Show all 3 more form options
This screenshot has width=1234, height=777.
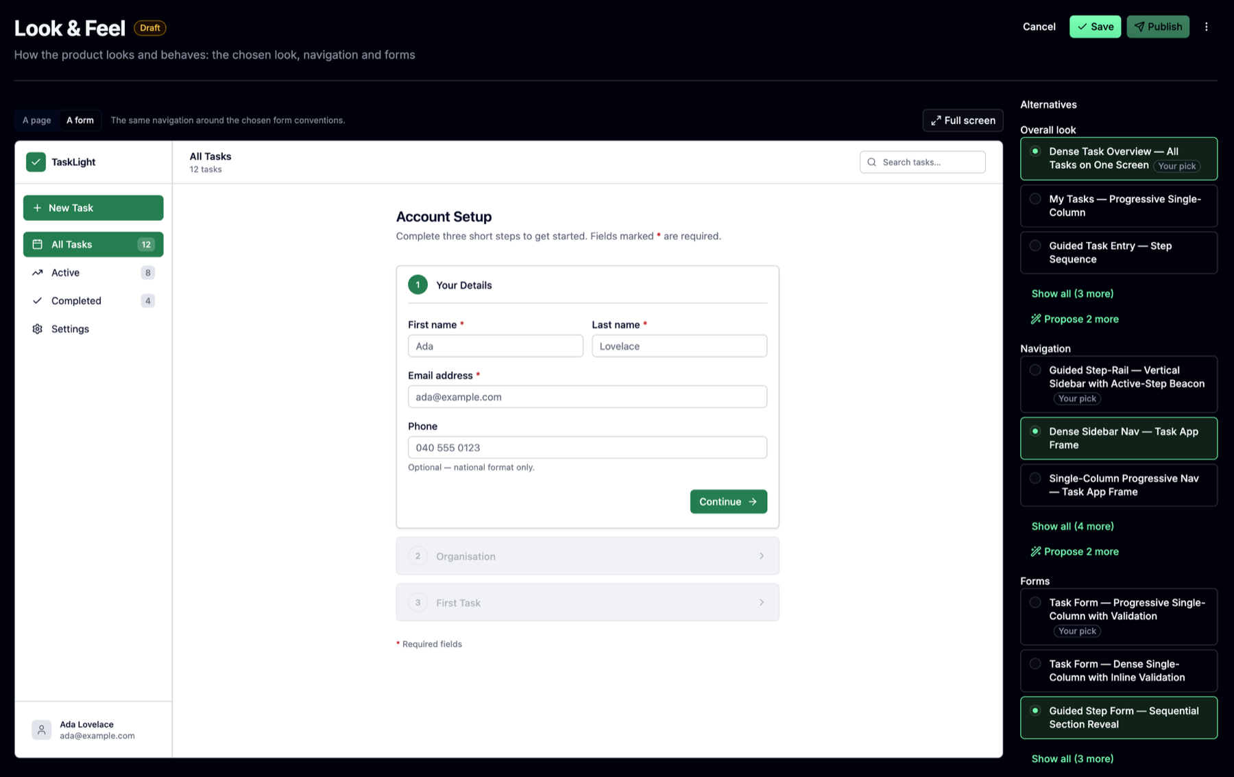[x=1072, y=758]
